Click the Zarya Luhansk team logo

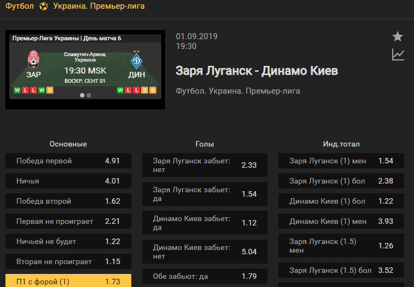click(x=34, y=60)
